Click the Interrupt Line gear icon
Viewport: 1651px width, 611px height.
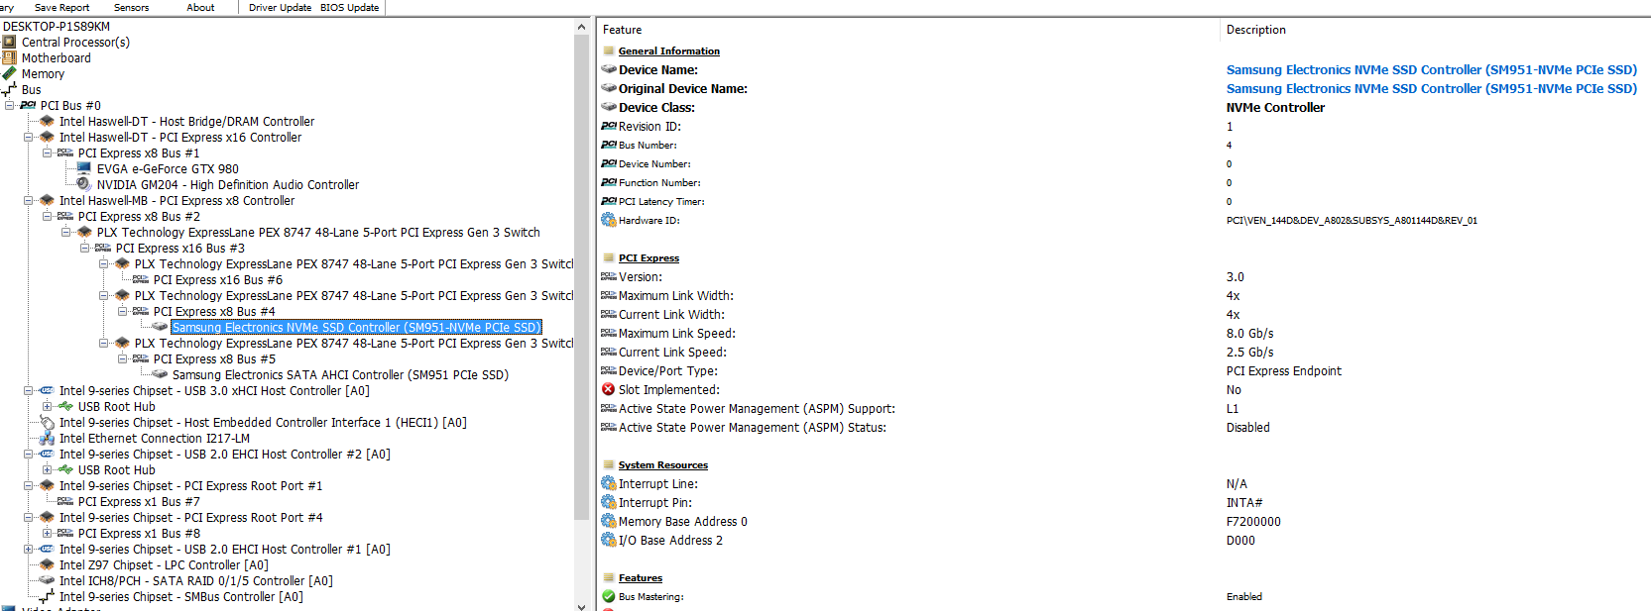pyautogui.click(x=609, y=484)
